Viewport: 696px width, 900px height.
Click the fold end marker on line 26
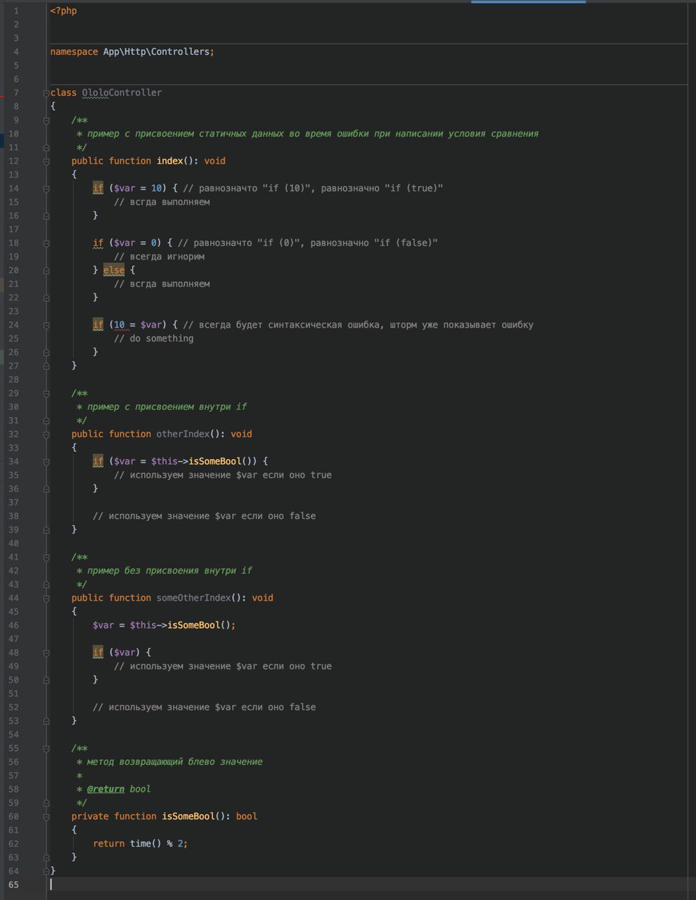click(46, 352)
